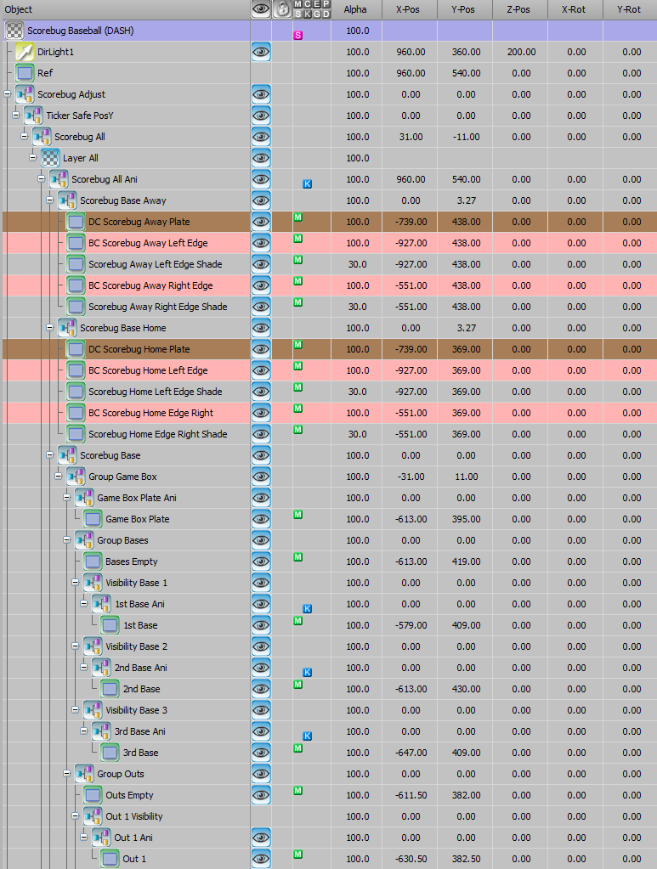Screen dimensions: 657x869
Task: Click the Object column header
Action: (125, 9)
